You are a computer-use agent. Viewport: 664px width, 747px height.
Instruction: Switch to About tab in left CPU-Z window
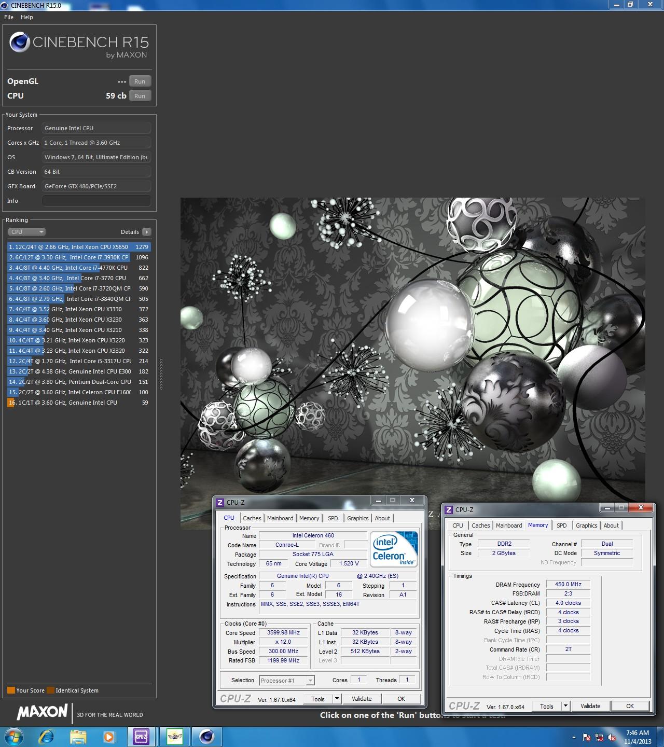[382, 518]
